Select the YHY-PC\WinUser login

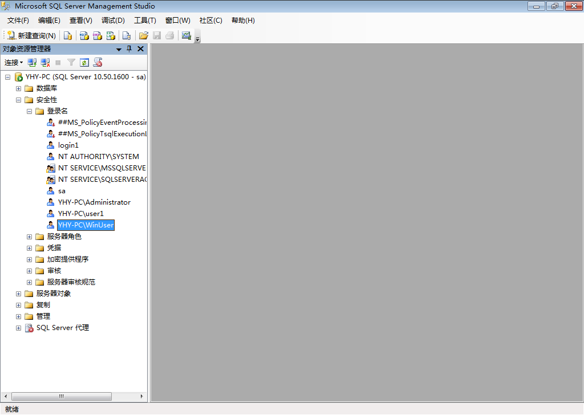coord(86,225)
